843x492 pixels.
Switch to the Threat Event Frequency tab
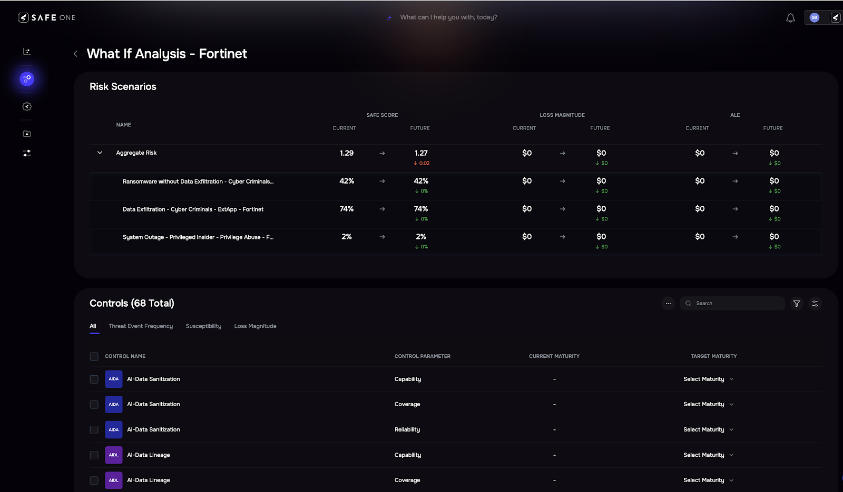[141, 326]
